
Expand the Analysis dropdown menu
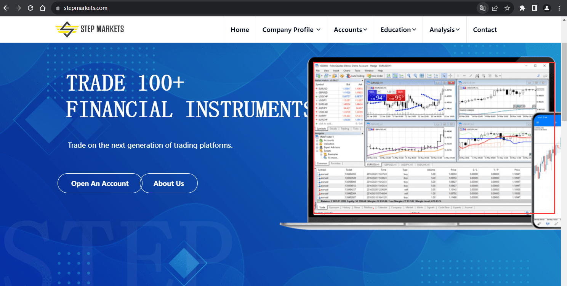pos(444,30)
